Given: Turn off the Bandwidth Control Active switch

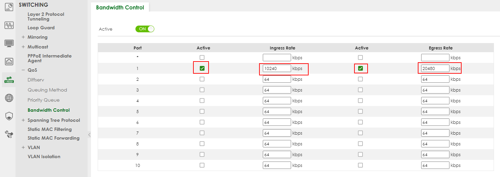Looking at the screenshot, I should (145, 29).
